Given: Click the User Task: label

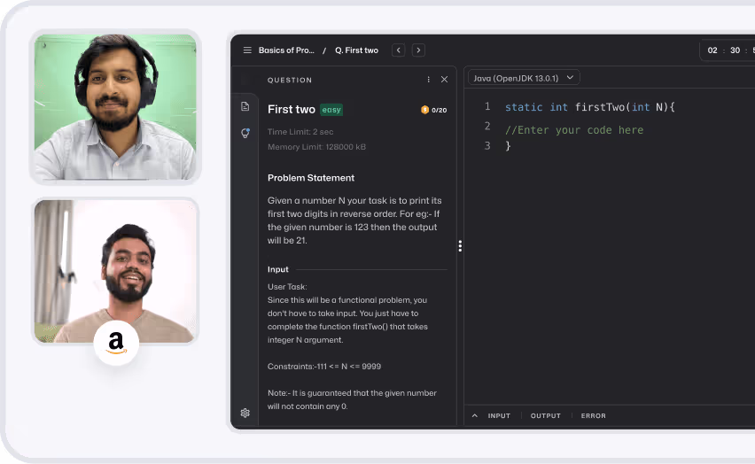Looking at the screenshot, I should coord(287,286).
